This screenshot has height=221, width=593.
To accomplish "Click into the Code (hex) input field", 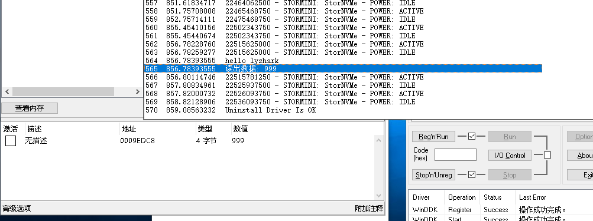I will (x=455, y=154).
